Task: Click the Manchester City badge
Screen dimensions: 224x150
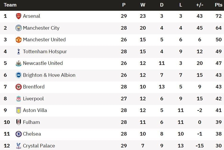Action: point(19,28)
